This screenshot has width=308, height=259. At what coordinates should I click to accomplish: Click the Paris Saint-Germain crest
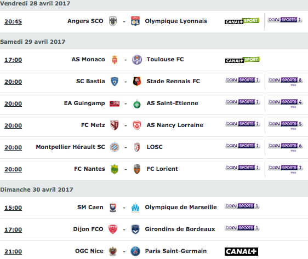(135, 251)
